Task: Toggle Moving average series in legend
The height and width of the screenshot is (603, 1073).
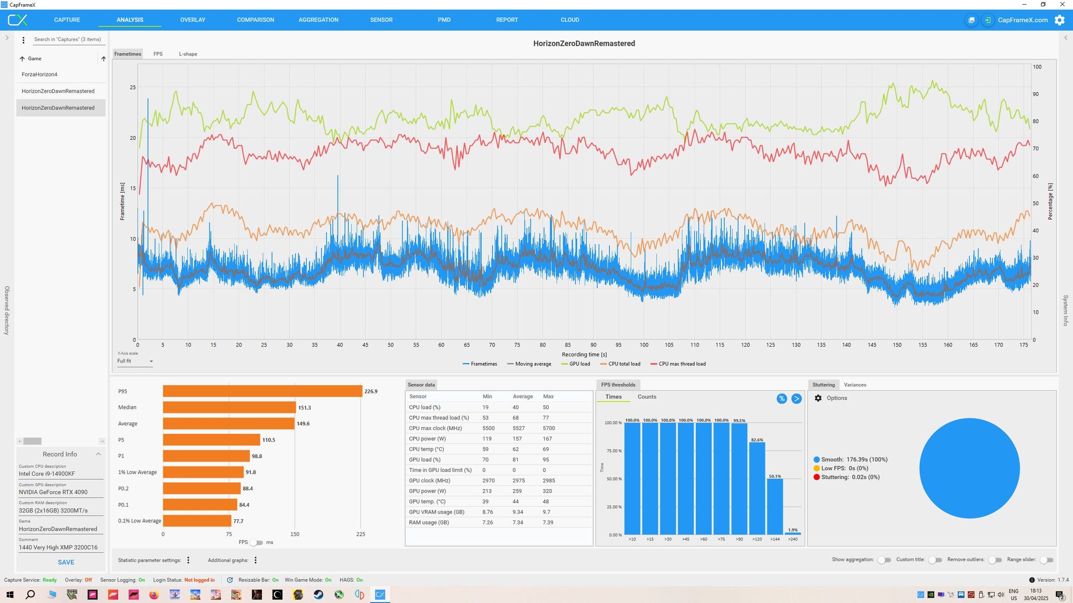Action: [x=529, y=364]
